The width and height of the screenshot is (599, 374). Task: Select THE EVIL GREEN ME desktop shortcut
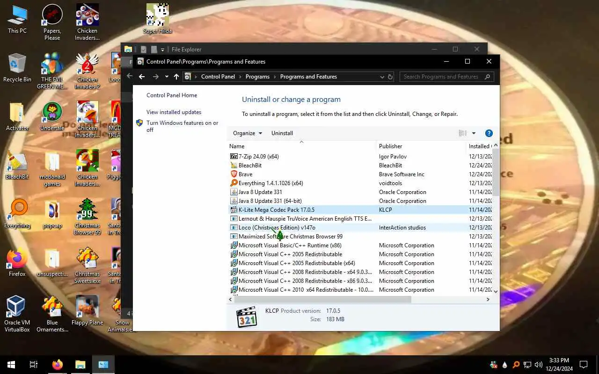[x=52, y=71]
